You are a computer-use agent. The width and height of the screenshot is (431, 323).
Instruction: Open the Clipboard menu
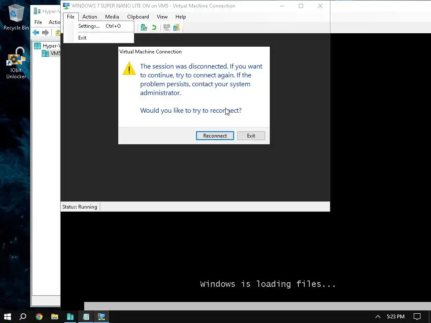138,17
